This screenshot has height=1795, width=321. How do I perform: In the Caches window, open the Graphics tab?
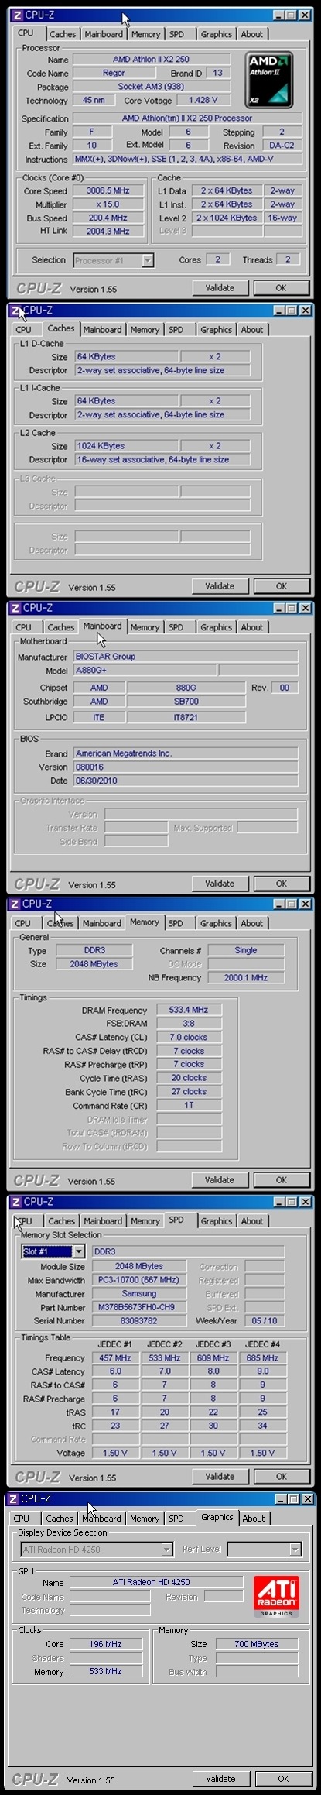[216, 330]
